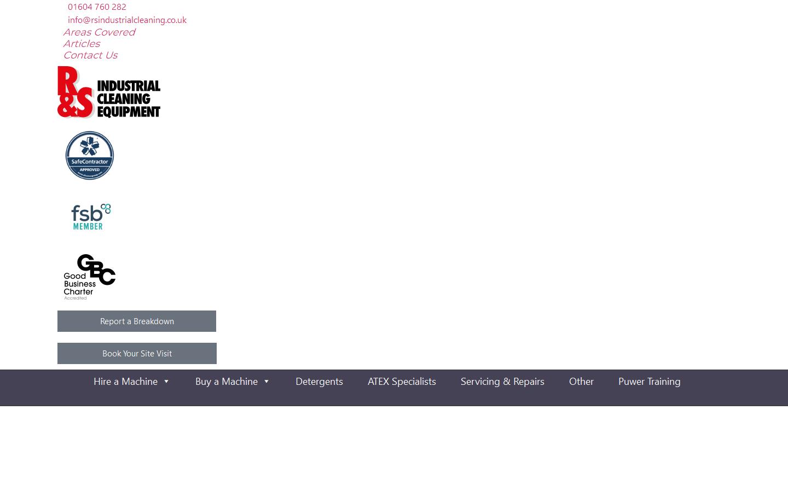Image resolution: width=788 pixels, height=492 pixels.
Task: Open the R&S Industrial Cleaning Equipment logo
Action: pos(109,92)
